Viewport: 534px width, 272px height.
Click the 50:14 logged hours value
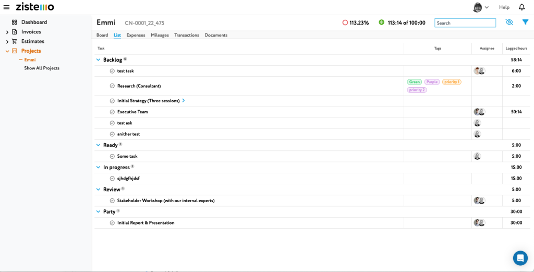coord(516,112)
